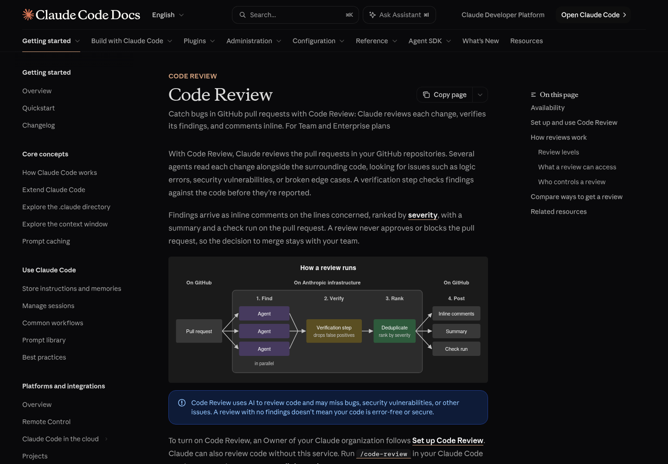Jump to Who controls a review

pos(572,182)
